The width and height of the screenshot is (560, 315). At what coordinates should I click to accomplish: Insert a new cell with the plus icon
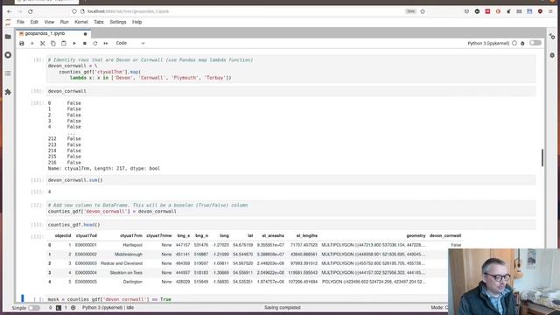coord(32,43)
